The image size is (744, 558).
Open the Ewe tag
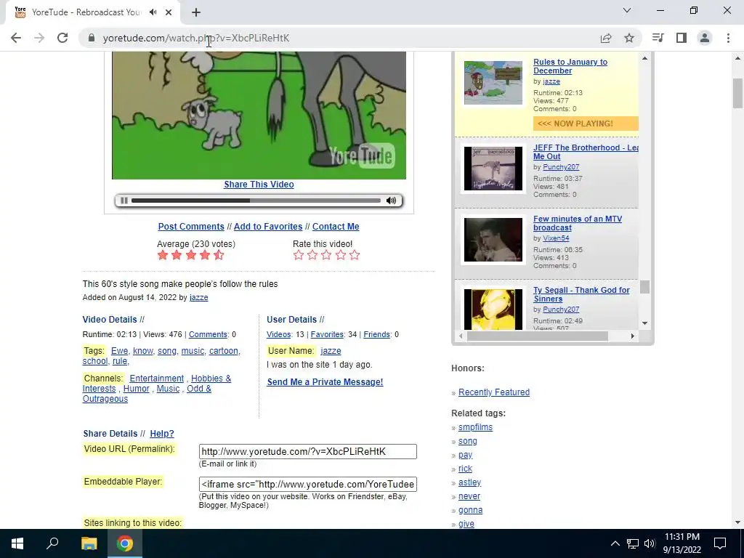click(120, 351)
